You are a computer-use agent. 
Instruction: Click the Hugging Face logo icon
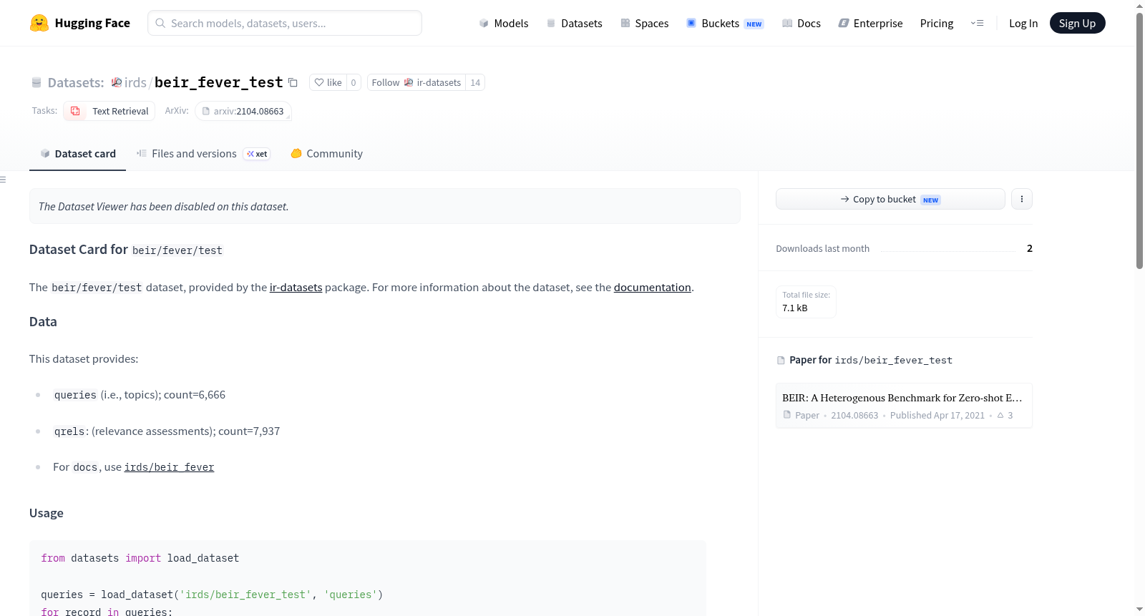click(39, 23)
